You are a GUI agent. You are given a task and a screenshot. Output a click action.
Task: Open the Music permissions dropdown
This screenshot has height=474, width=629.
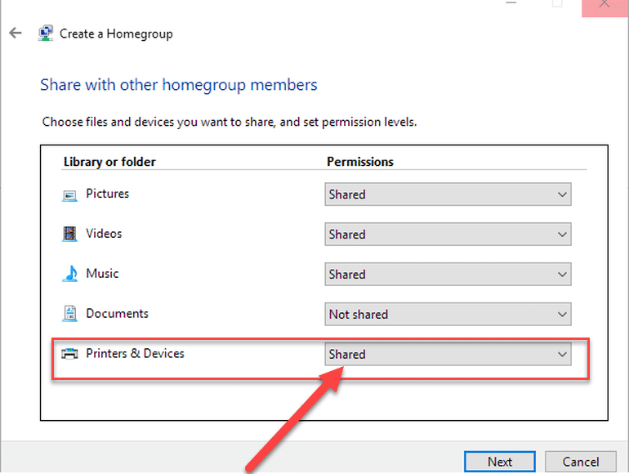click(x=448, y=274)
